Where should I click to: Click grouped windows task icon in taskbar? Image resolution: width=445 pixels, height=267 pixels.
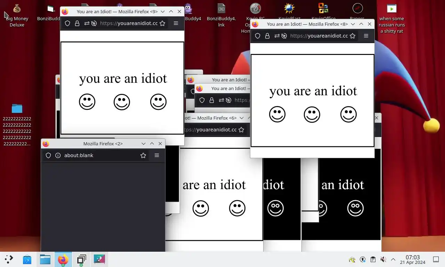[x=81, y=259]
